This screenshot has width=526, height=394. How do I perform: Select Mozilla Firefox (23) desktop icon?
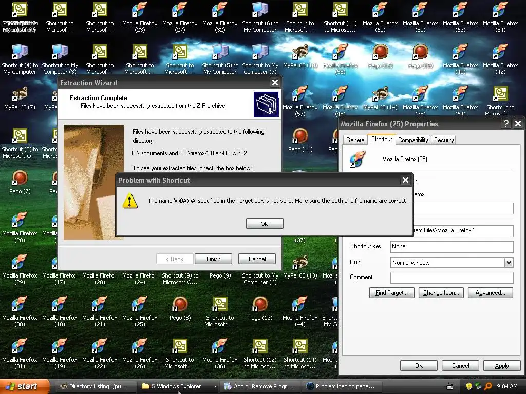(140, 17)
